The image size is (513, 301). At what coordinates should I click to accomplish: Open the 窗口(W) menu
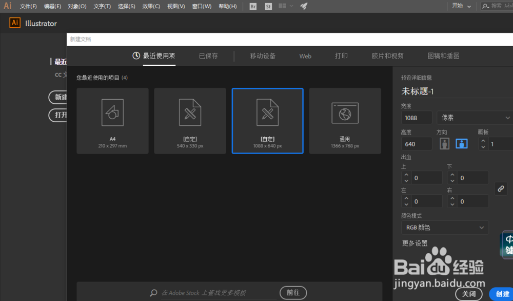click(202, 6)
